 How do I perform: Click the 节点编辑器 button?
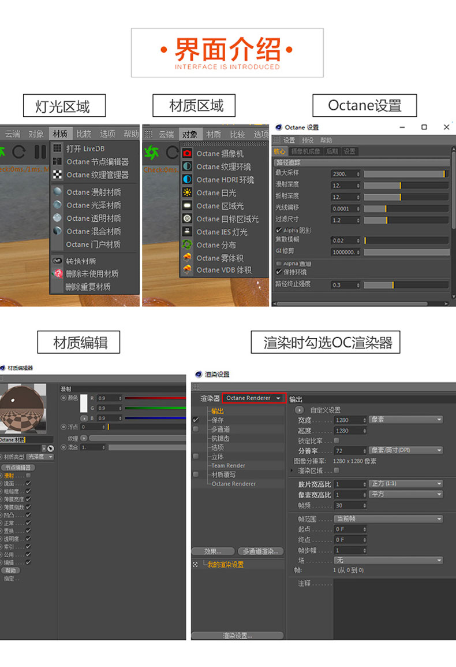(x=18, y=468)
